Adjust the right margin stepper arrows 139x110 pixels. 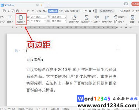66,21
